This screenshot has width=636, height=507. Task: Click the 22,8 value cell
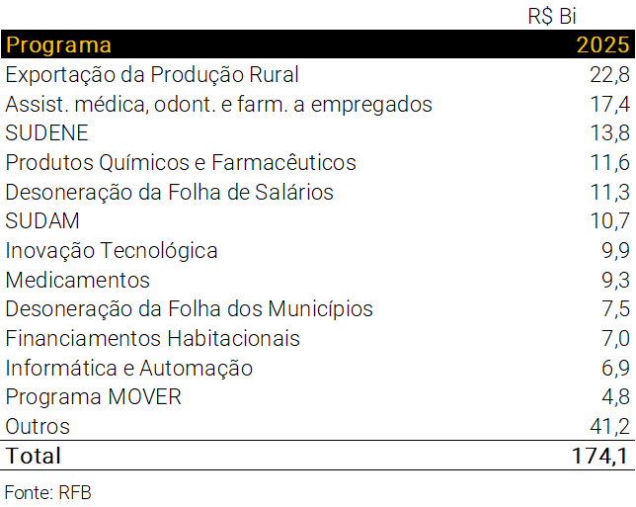pyautogui.click(x=610, y=75)
